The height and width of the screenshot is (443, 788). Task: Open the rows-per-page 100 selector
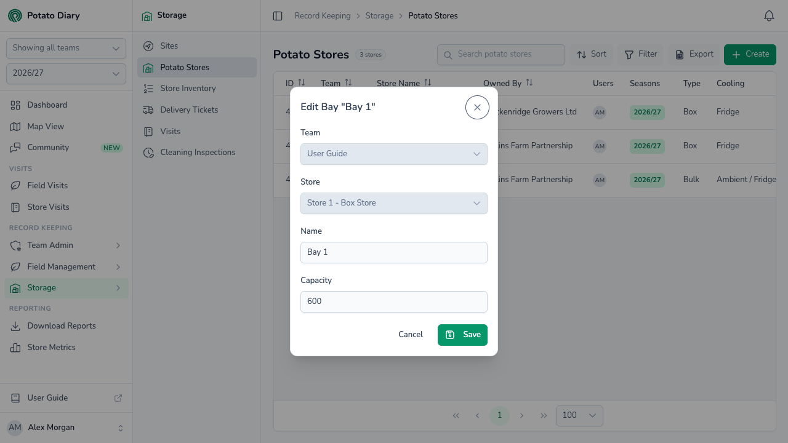579,415
